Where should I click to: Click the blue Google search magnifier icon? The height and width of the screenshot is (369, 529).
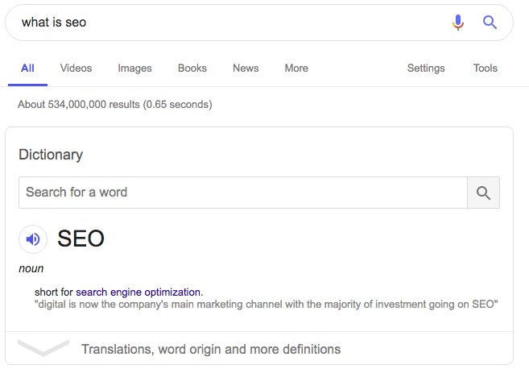click(490, 23)
